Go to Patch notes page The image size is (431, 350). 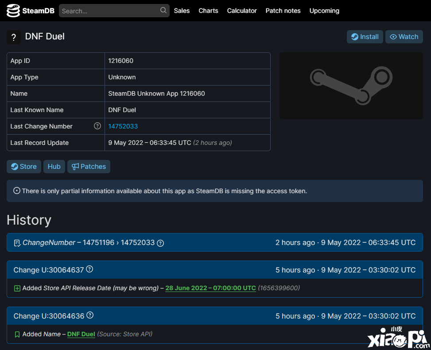283,11
